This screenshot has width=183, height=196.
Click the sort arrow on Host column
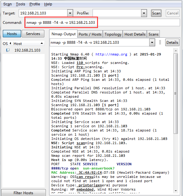click(42, 43)
